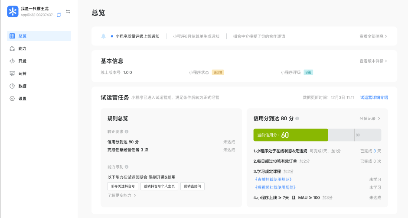Click the 能力 sidebar icon
The width and height of the screenshot is (408, 218).
tap(12, 48)
